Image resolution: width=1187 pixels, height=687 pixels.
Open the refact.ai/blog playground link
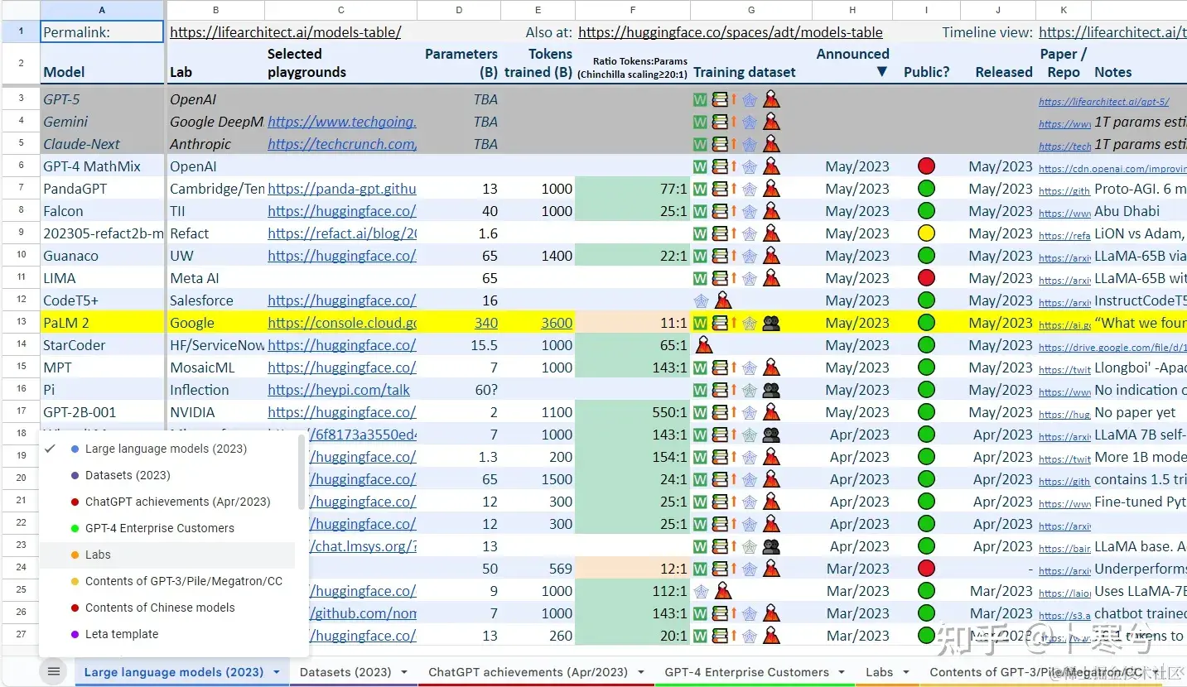coord(342,233)
